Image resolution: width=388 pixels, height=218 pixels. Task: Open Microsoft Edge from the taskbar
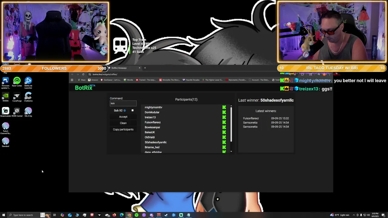click(x=122, y=215)
